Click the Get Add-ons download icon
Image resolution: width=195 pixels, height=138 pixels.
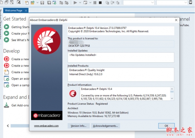tap(6, 105)
